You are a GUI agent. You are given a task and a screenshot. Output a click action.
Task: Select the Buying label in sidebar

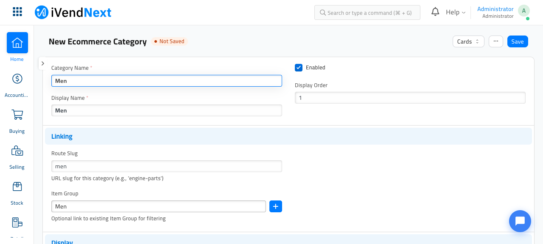pos(17,131)
